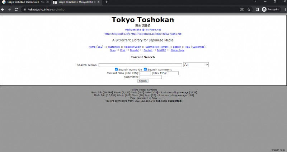Uncheck the Search comment checkbox

[x=145, y=69]
